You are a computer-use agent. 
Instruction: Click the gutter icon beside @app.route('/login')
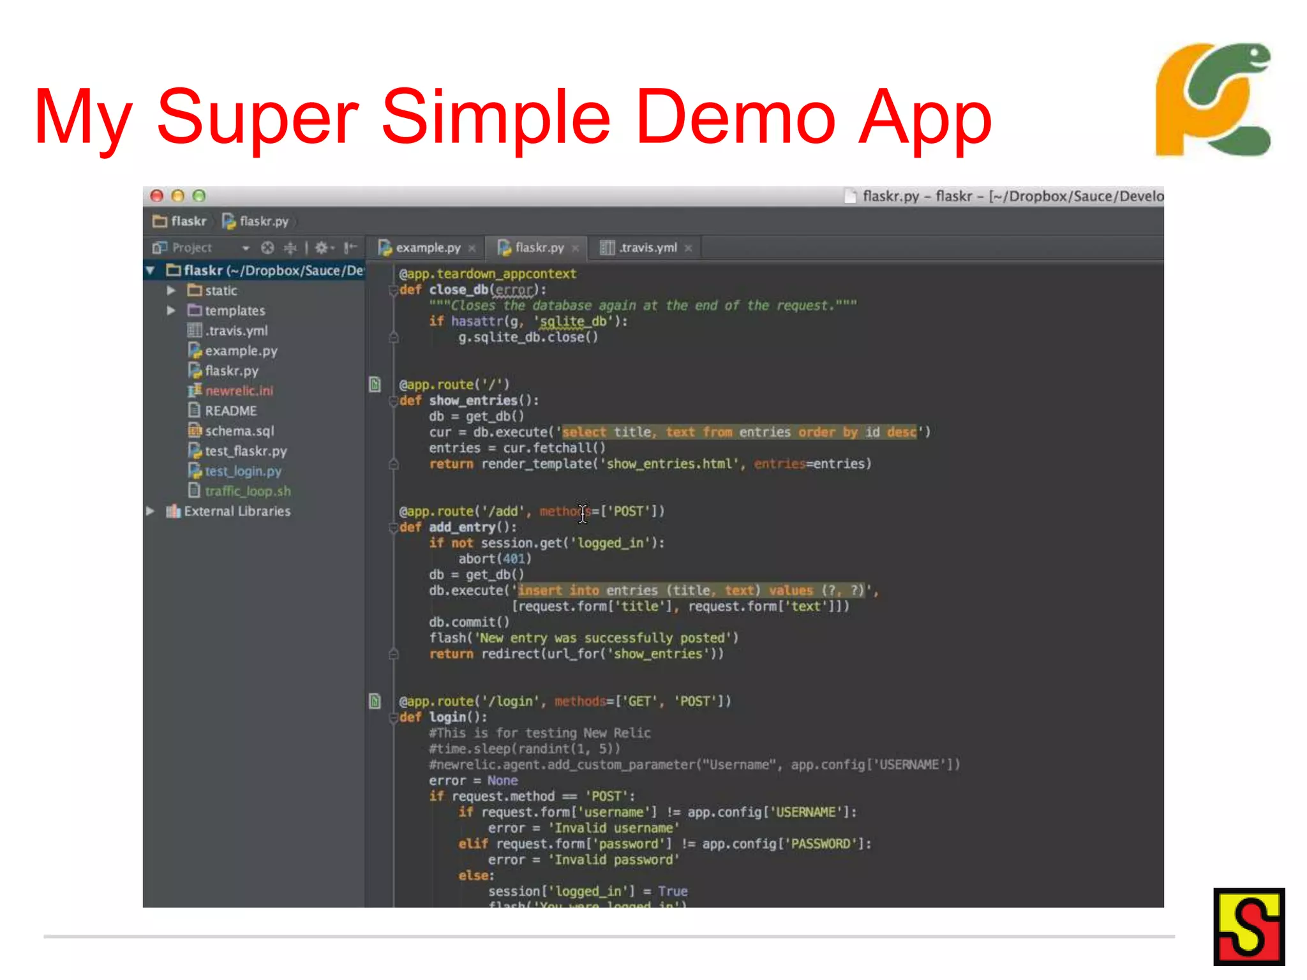coord(375,701)
